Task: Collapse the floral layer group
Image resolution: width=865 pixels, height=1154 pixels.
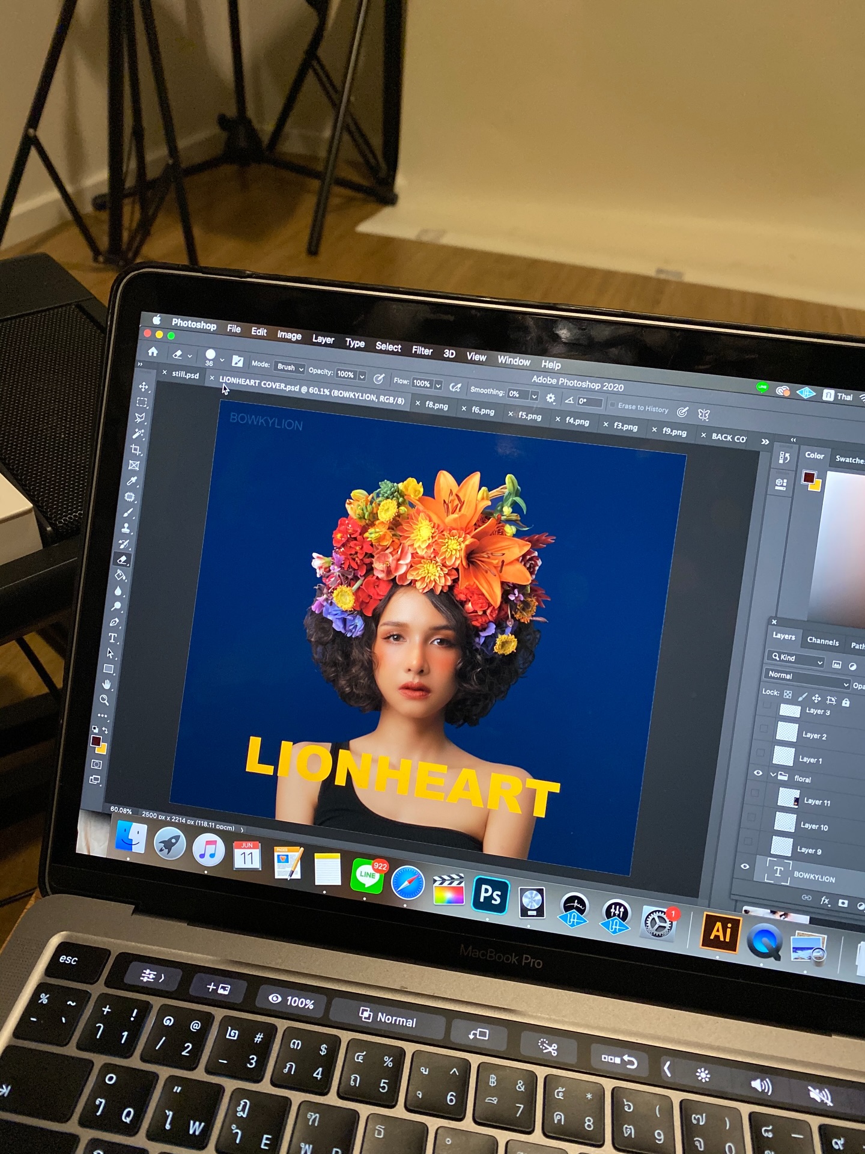Action: tap(773, 775)
